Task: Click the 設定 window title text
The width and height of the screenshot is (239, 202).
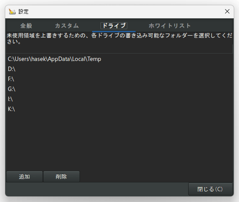Action: coord(23,12)
